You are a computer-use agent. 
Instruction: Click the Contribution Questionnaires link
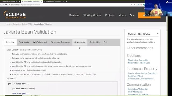(141, 79)
